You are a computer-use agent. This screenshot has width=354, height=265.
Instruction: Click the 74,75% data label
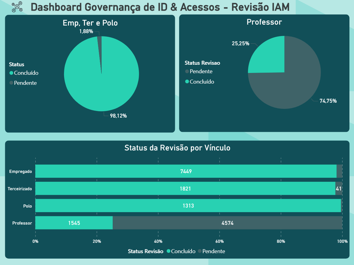[328, 101]
